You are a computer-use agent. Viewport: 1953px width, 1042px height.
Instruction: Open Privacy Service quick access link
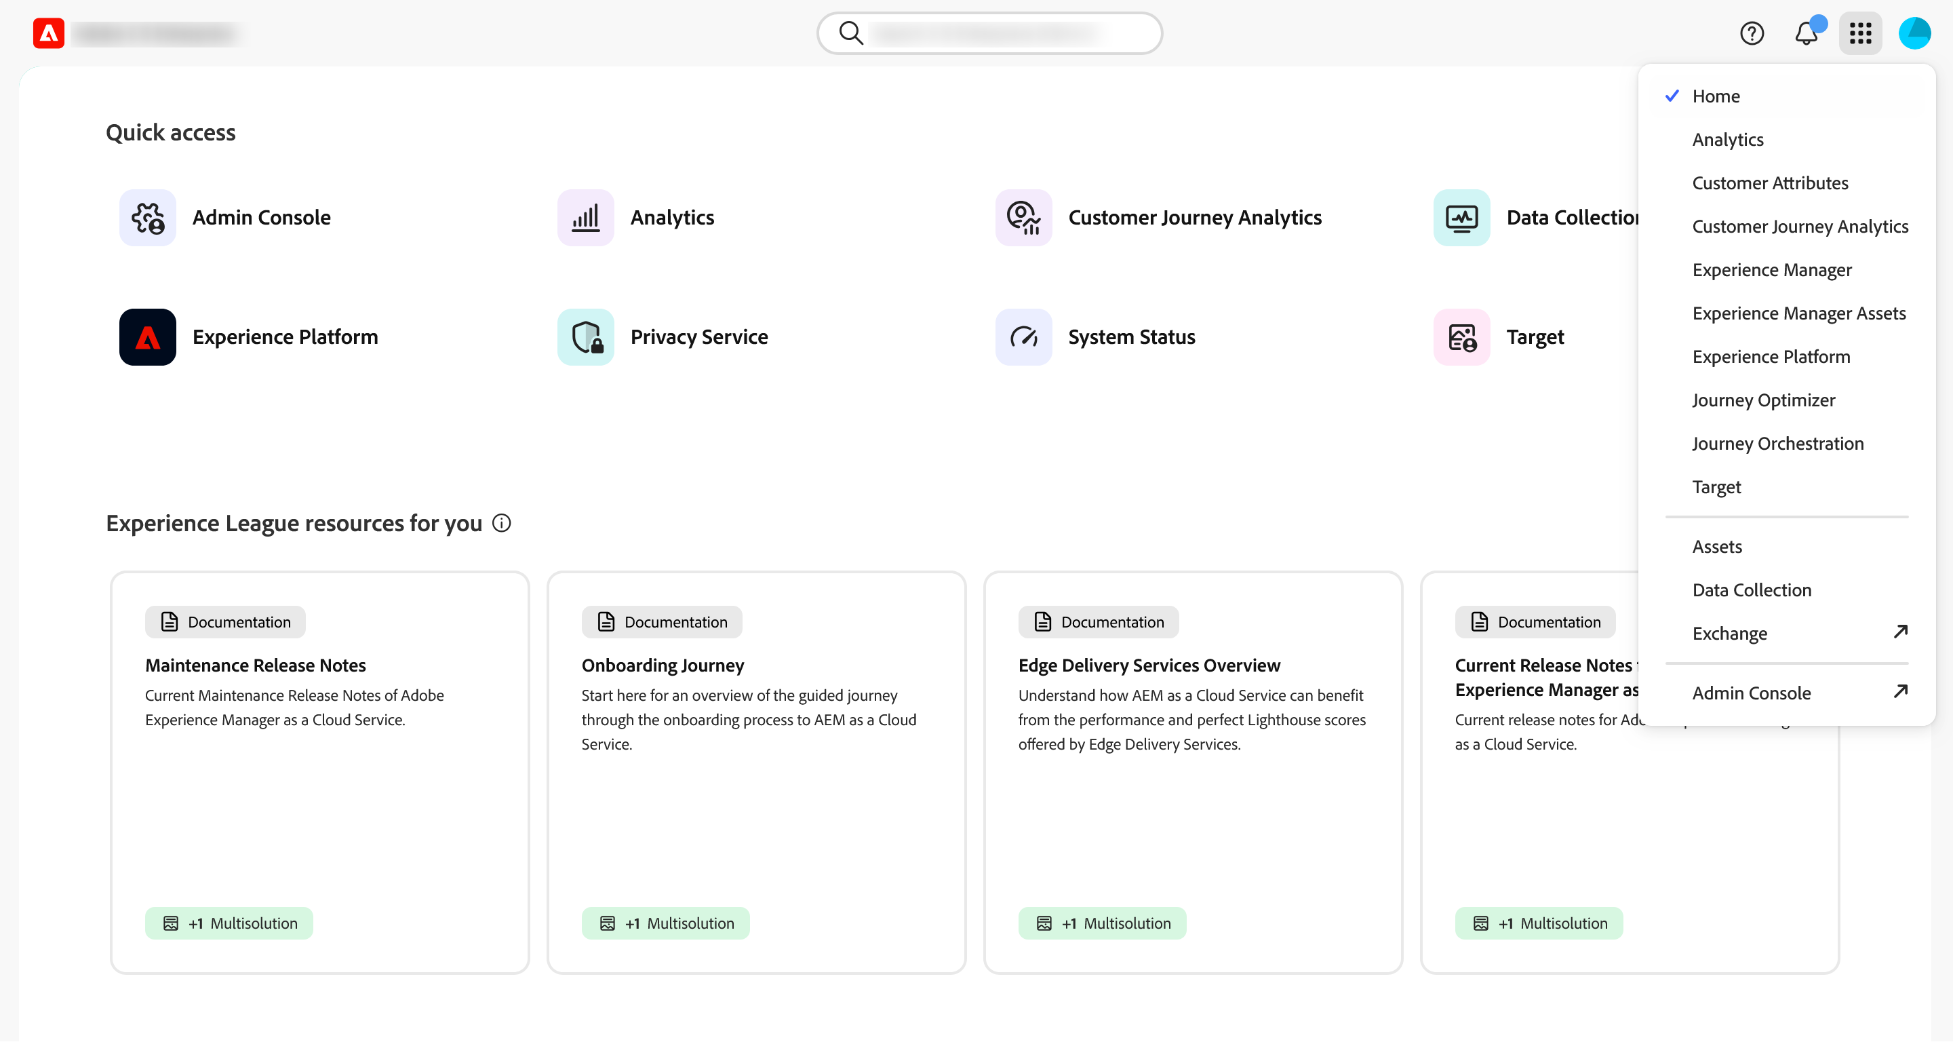(x=699, y=336)
